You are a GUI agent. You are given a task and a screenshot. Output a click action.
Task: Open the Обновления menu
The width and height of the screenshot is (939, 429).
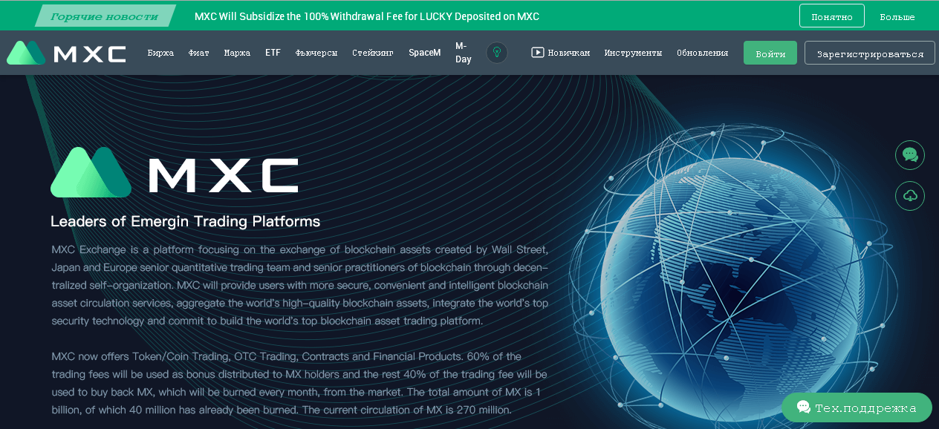pos(702,53)
